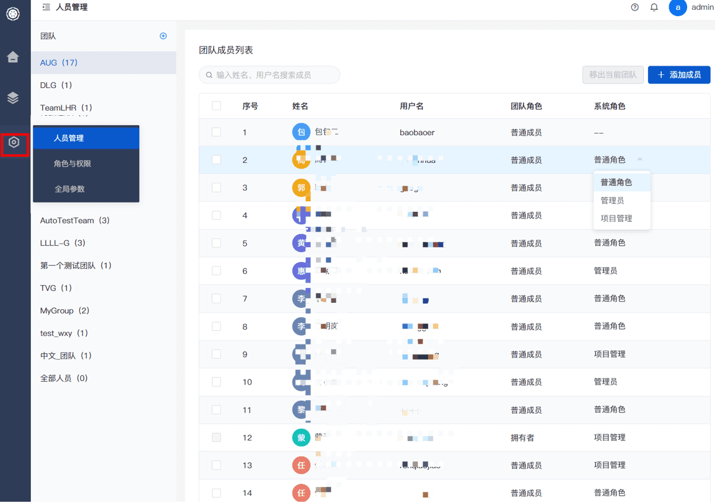The height and width of the screenshot is (503, 715).
Task: Toggle the menu collapse icon beside 人员管理
Action: [x=46, y=7]
